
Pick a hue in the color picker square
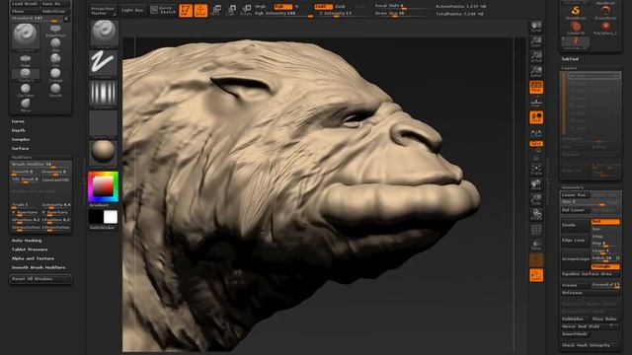(103, 186)
